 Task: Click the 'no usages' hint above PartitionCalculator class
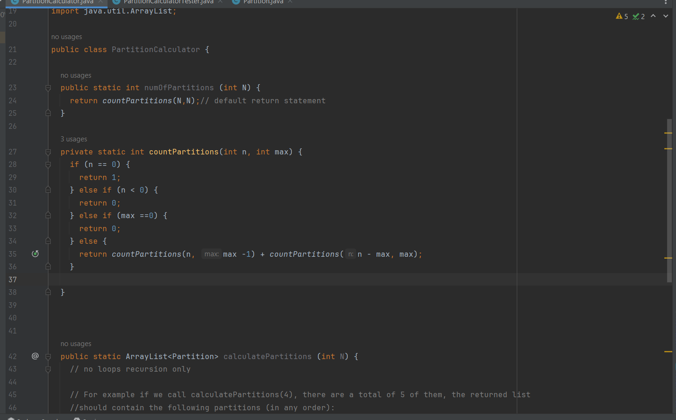click(66, 36)
